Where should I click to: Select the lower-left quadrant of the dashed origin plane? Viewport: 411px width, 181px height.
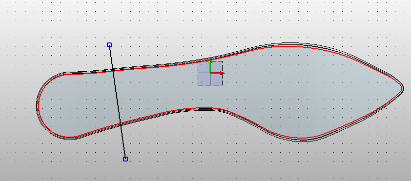point(204,80)
